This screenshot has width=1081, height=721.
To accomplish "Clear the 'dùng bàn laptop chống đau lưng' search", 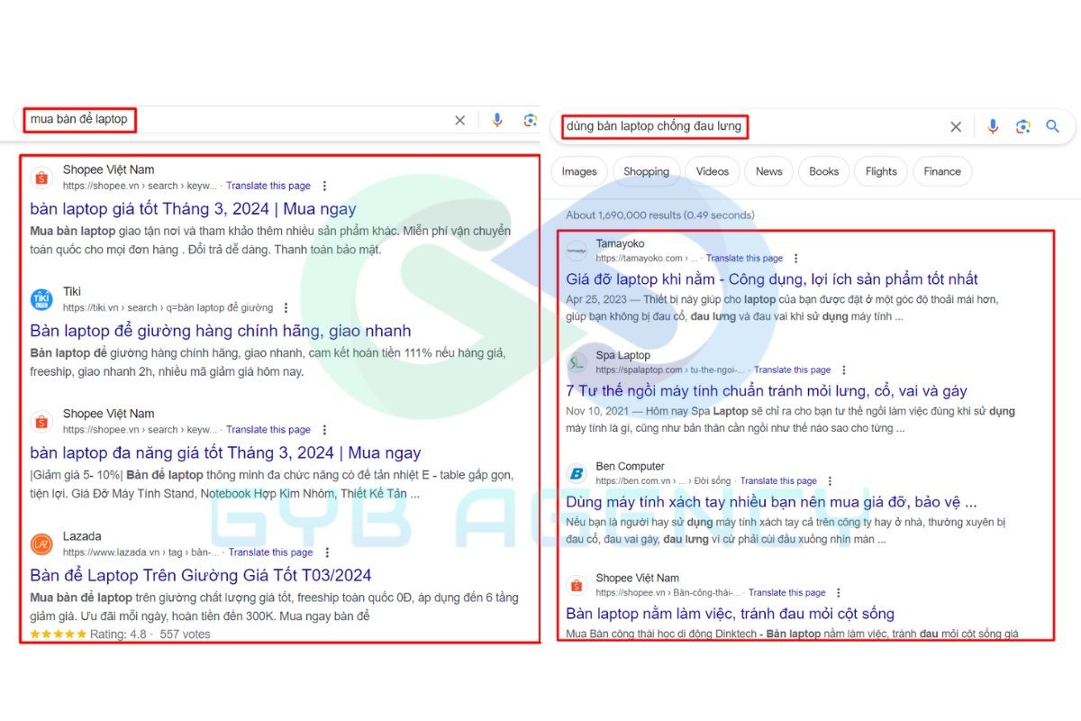I will tap(956, 127).
